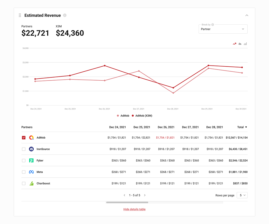Click the Dec 27, 2021 column header
The height and width of the screenshot is (224, 269).
(x=190, y=127)
